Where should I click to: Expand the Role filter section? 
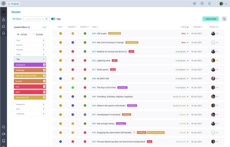coord(30,109)
